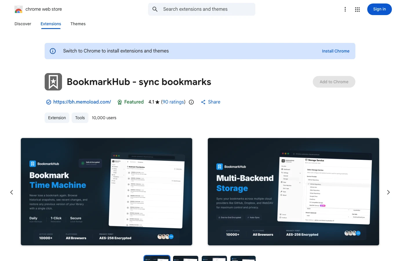
Task: Select the Tools category chip
Action: [x=80, y=118]
